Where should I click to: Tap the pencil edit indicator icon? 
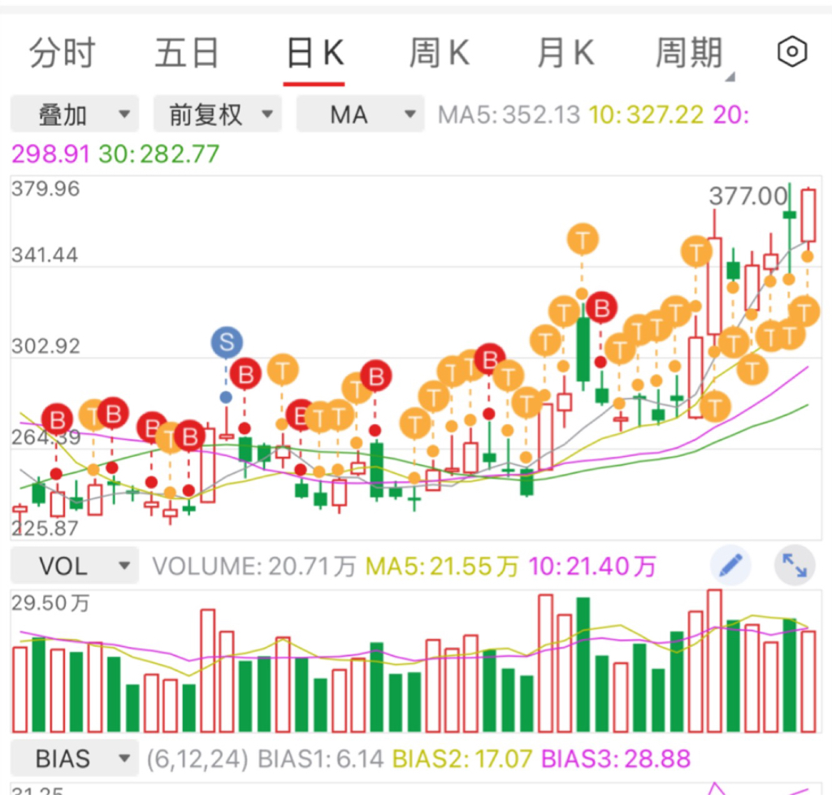(x=730, y=565)
